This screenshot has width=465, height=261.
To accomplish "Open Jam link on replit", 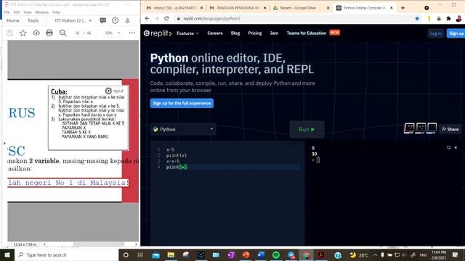I will (x=274, y=33).
